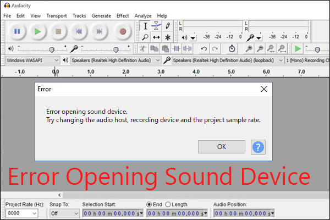This screenshot has width=330, height=220.
Task: Open recording meter microphone dropdown
Action: pos(258,38)
